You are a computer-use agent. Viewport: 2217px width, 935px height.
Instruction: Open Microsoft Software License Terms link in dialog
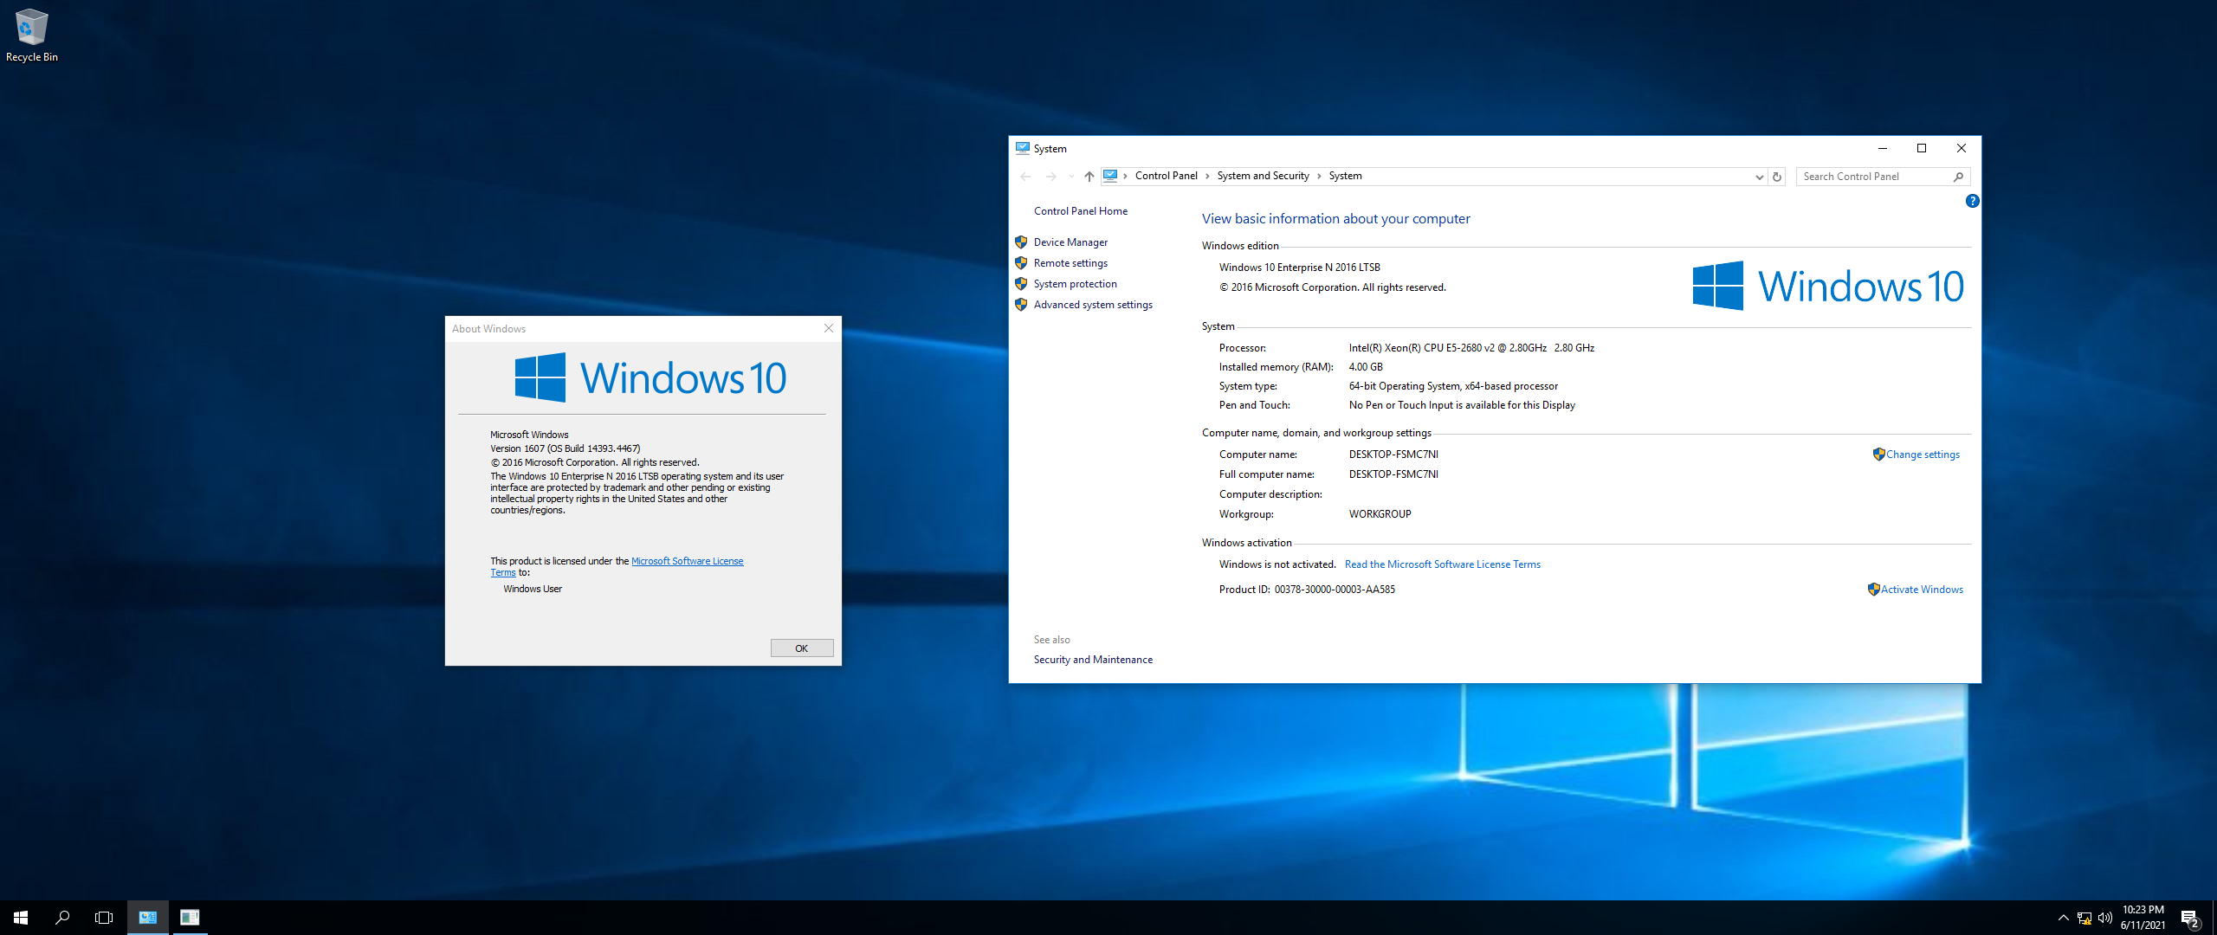pos(688,561)
